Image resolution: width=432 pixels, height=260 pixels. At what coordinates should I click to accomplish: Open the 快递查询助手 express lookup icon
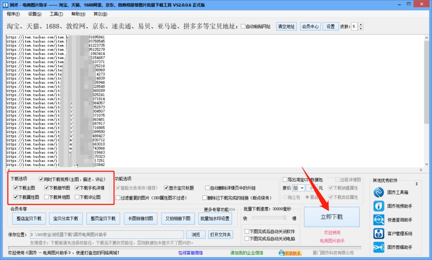(378, 219)
